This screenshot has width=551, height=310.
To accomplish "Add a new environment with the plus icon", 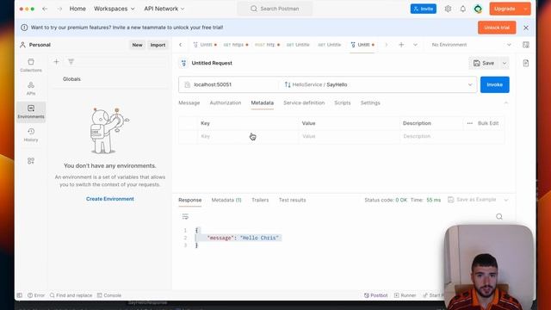I will (x=56, y=62).
